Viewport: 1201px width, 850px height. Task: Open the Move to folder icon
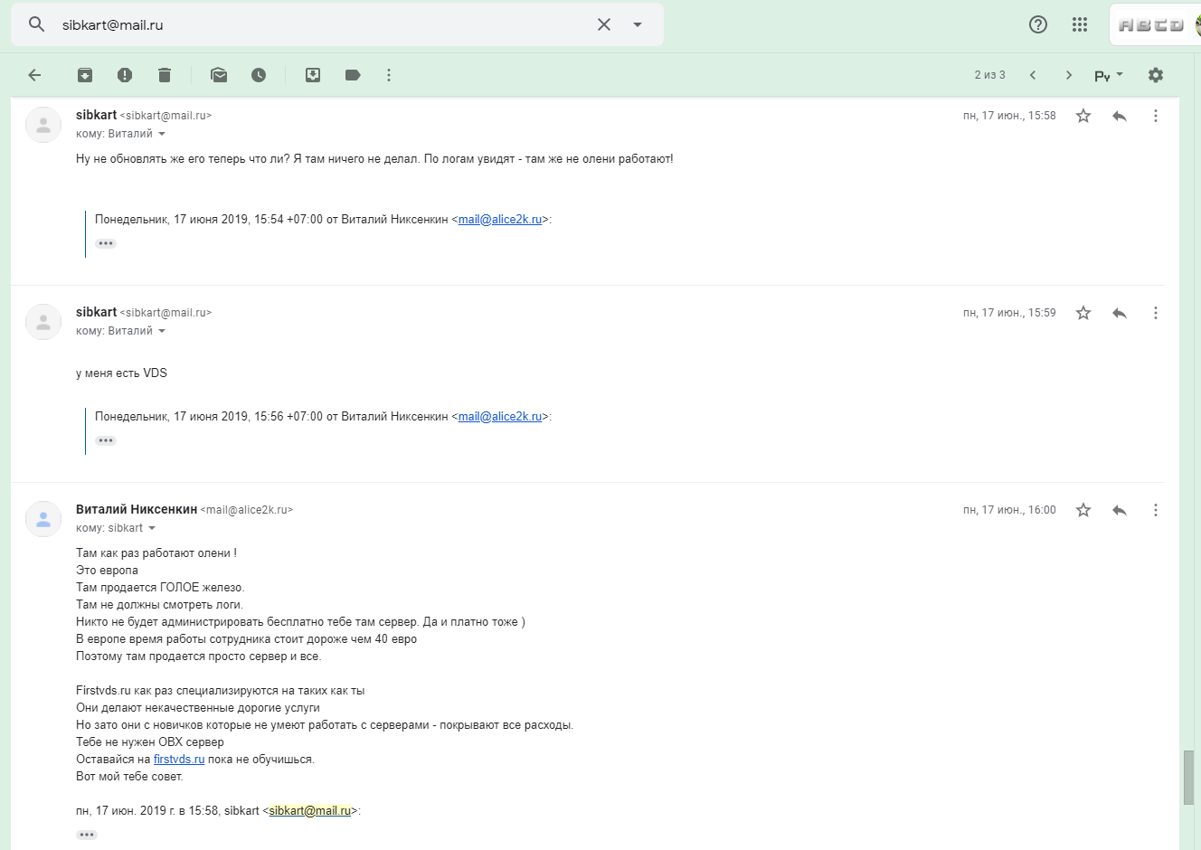click(313, 75)
